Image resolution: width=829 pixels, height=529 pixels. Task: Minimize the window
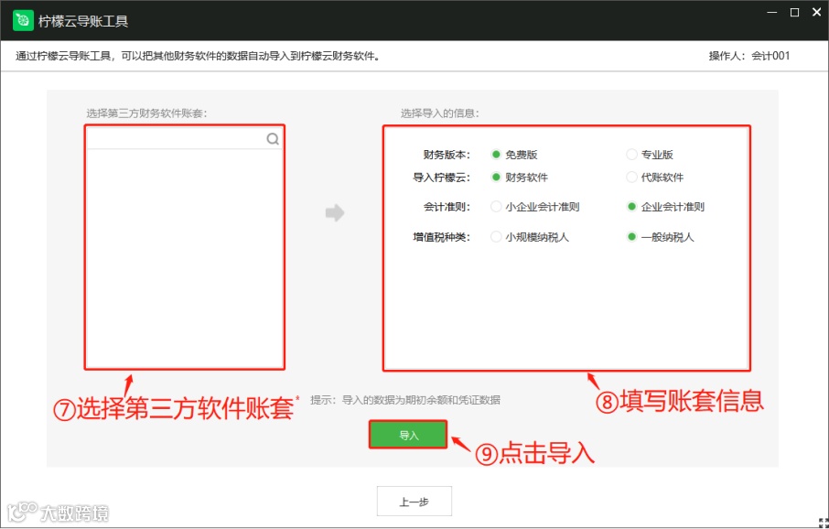[x=770, y=13]
